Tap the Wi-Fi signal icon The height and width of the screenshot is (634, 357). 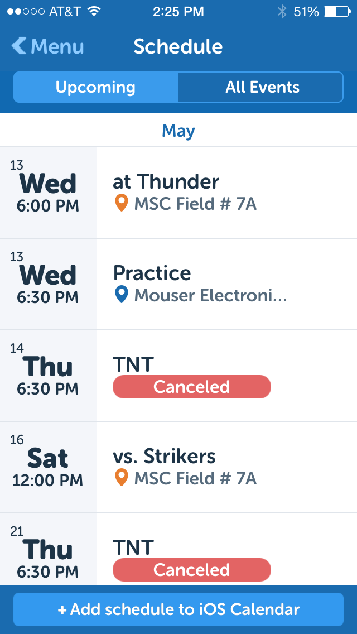coord(94,12)
